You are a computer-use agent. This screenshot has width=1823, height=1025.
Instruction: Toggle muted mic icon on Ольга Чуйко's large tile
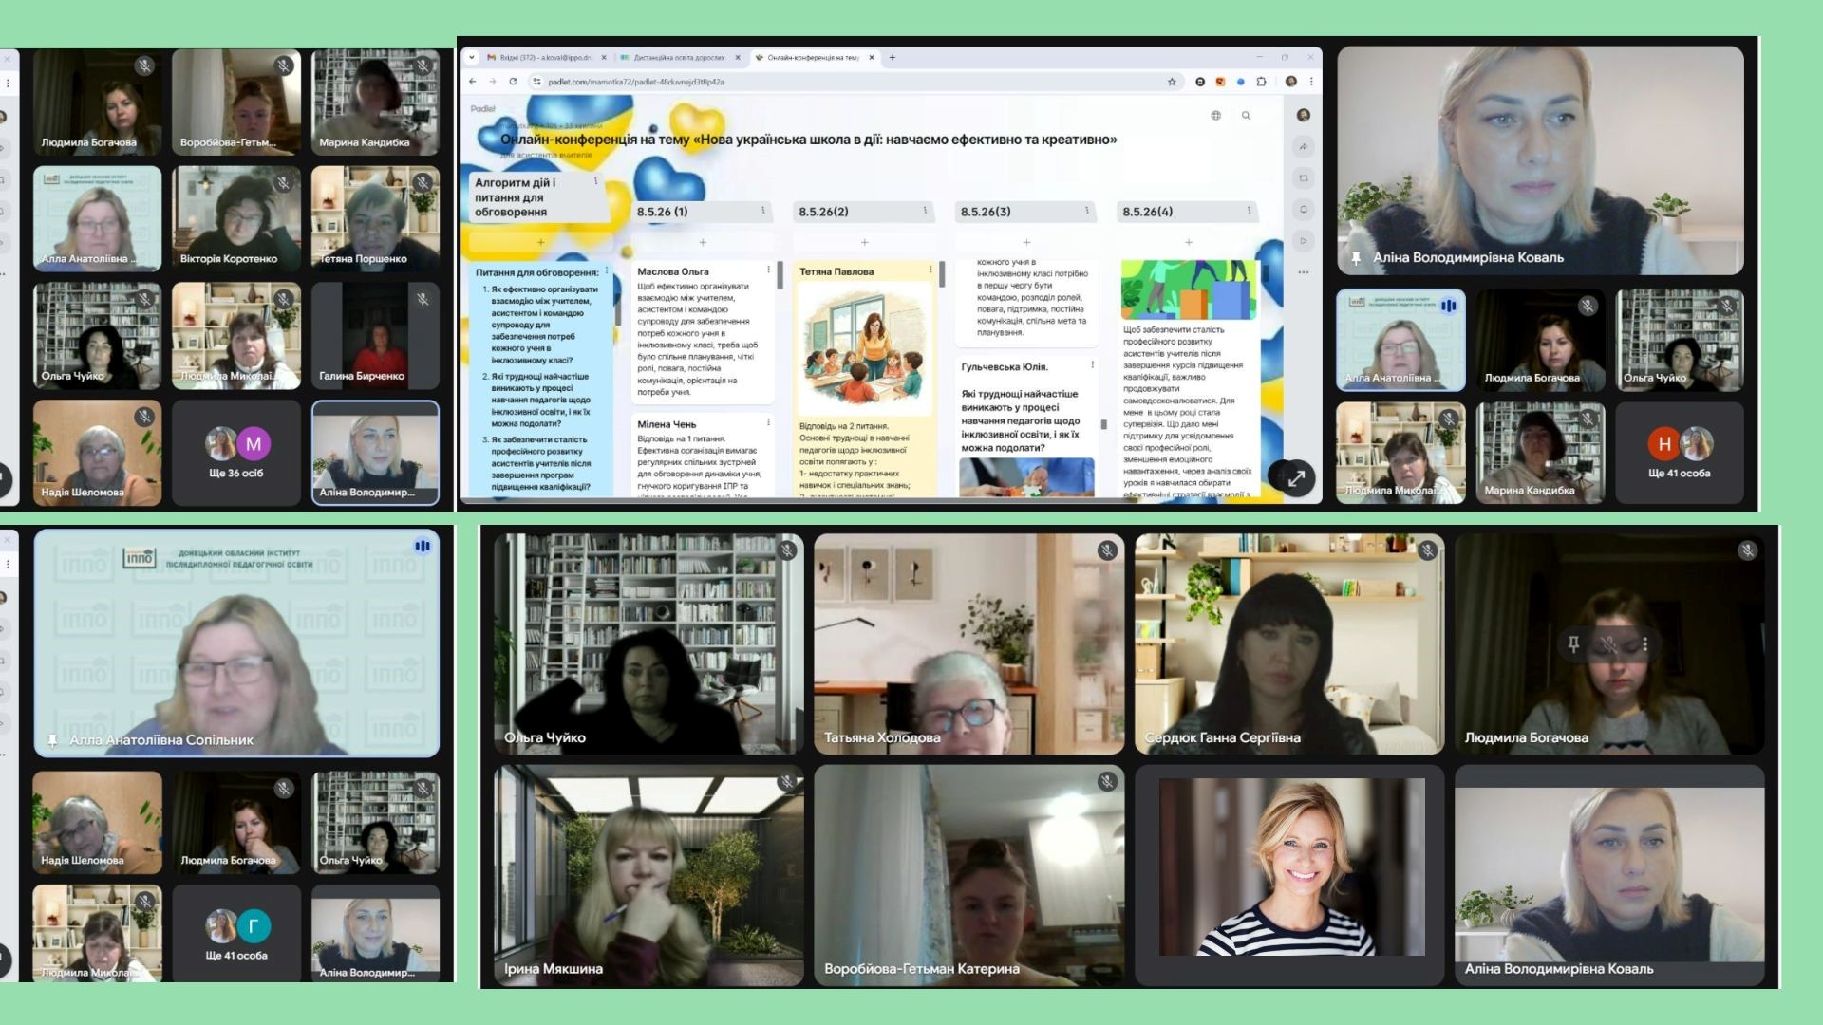coord(786,550)
